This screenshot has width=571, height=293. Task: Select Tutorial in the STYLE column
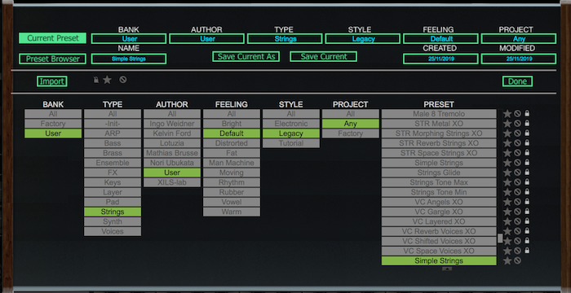(x=291, y=143)
